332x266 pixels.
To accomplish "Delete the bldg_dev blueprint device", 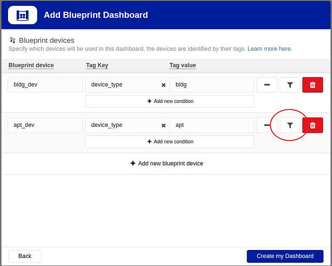I will pos(313,85).
